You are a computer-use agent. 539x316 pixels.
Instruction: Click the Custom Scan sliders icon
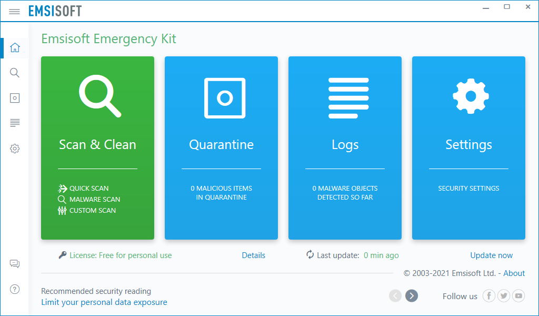click(x=62, y=211)
